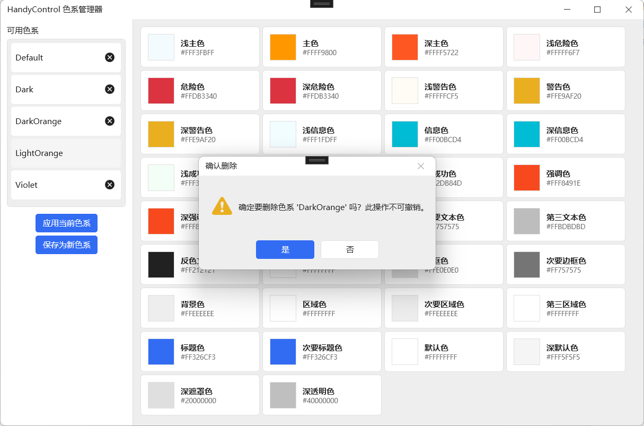Click the 背景色 swatch

(161, 308)
